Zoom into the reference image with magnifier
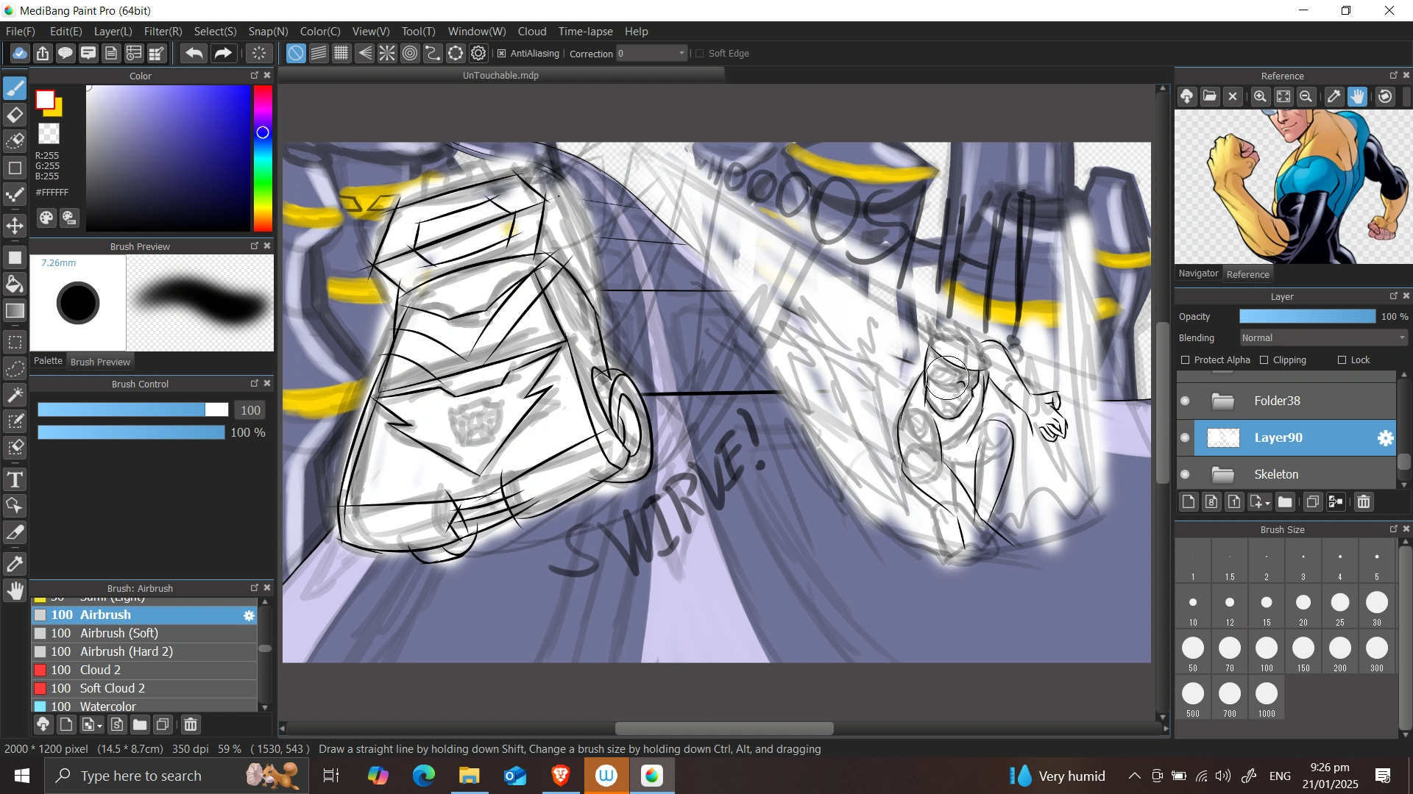1413x794 pixels. pos(1260,96)
